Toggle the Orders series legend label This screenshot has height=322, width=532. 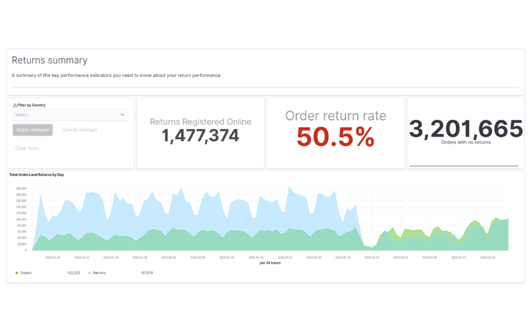coord(26,273)
